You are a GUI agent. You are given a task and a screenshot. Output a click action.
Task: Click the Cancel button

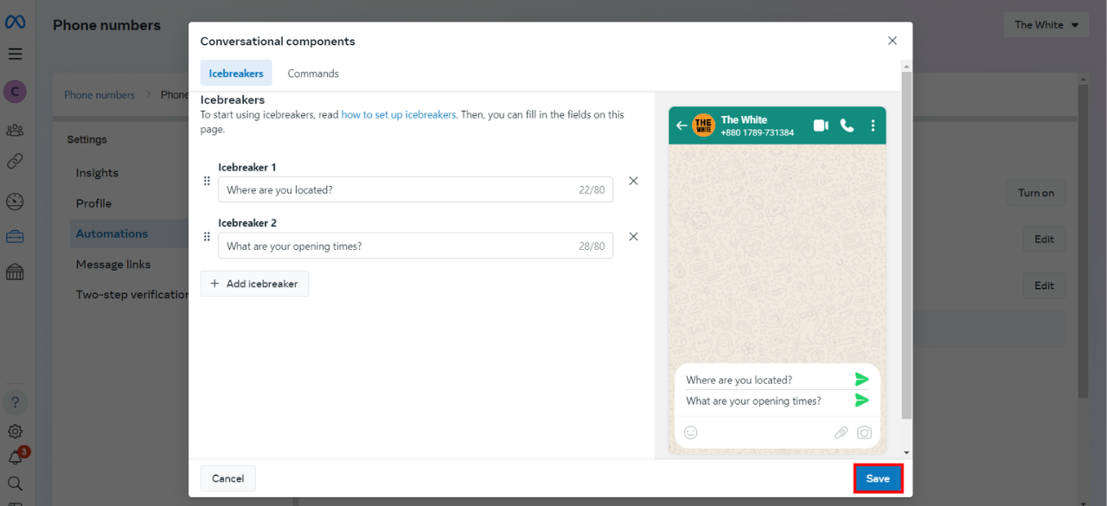pyautogui.click(x=228, y=478)
